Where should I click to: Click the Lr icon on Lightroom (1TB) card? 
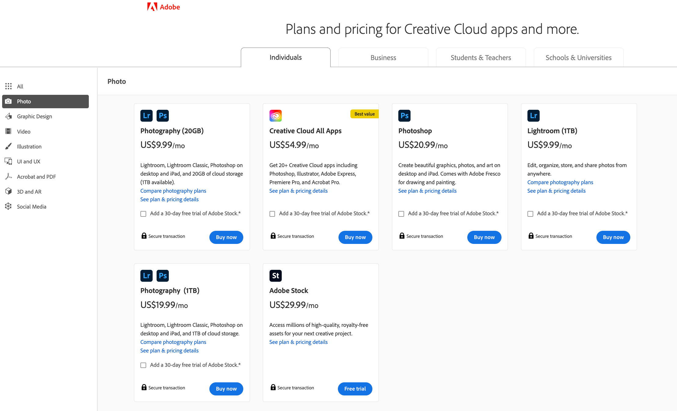534,116
